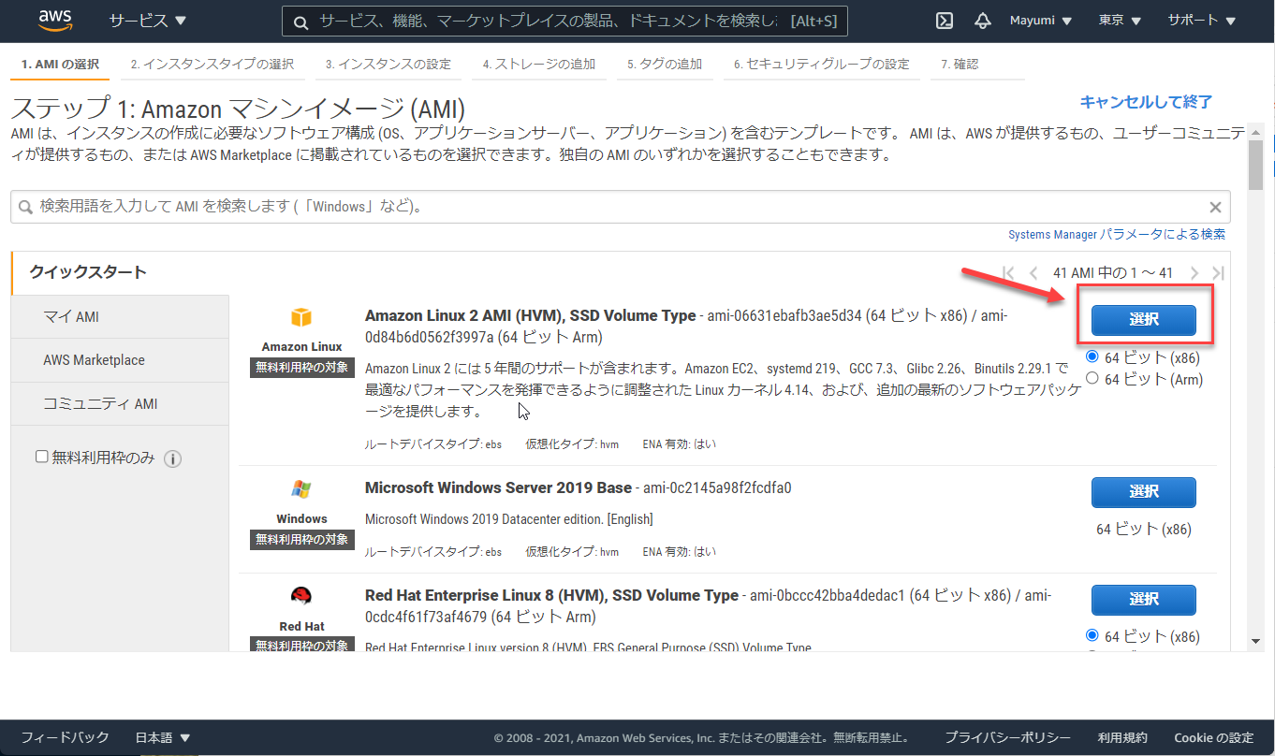Click the Windows logo icon

(300, 489)
